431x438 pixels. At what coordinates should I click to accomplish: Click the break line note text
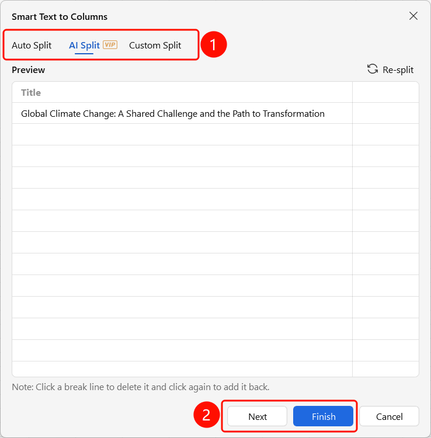[x=141, y=387]
